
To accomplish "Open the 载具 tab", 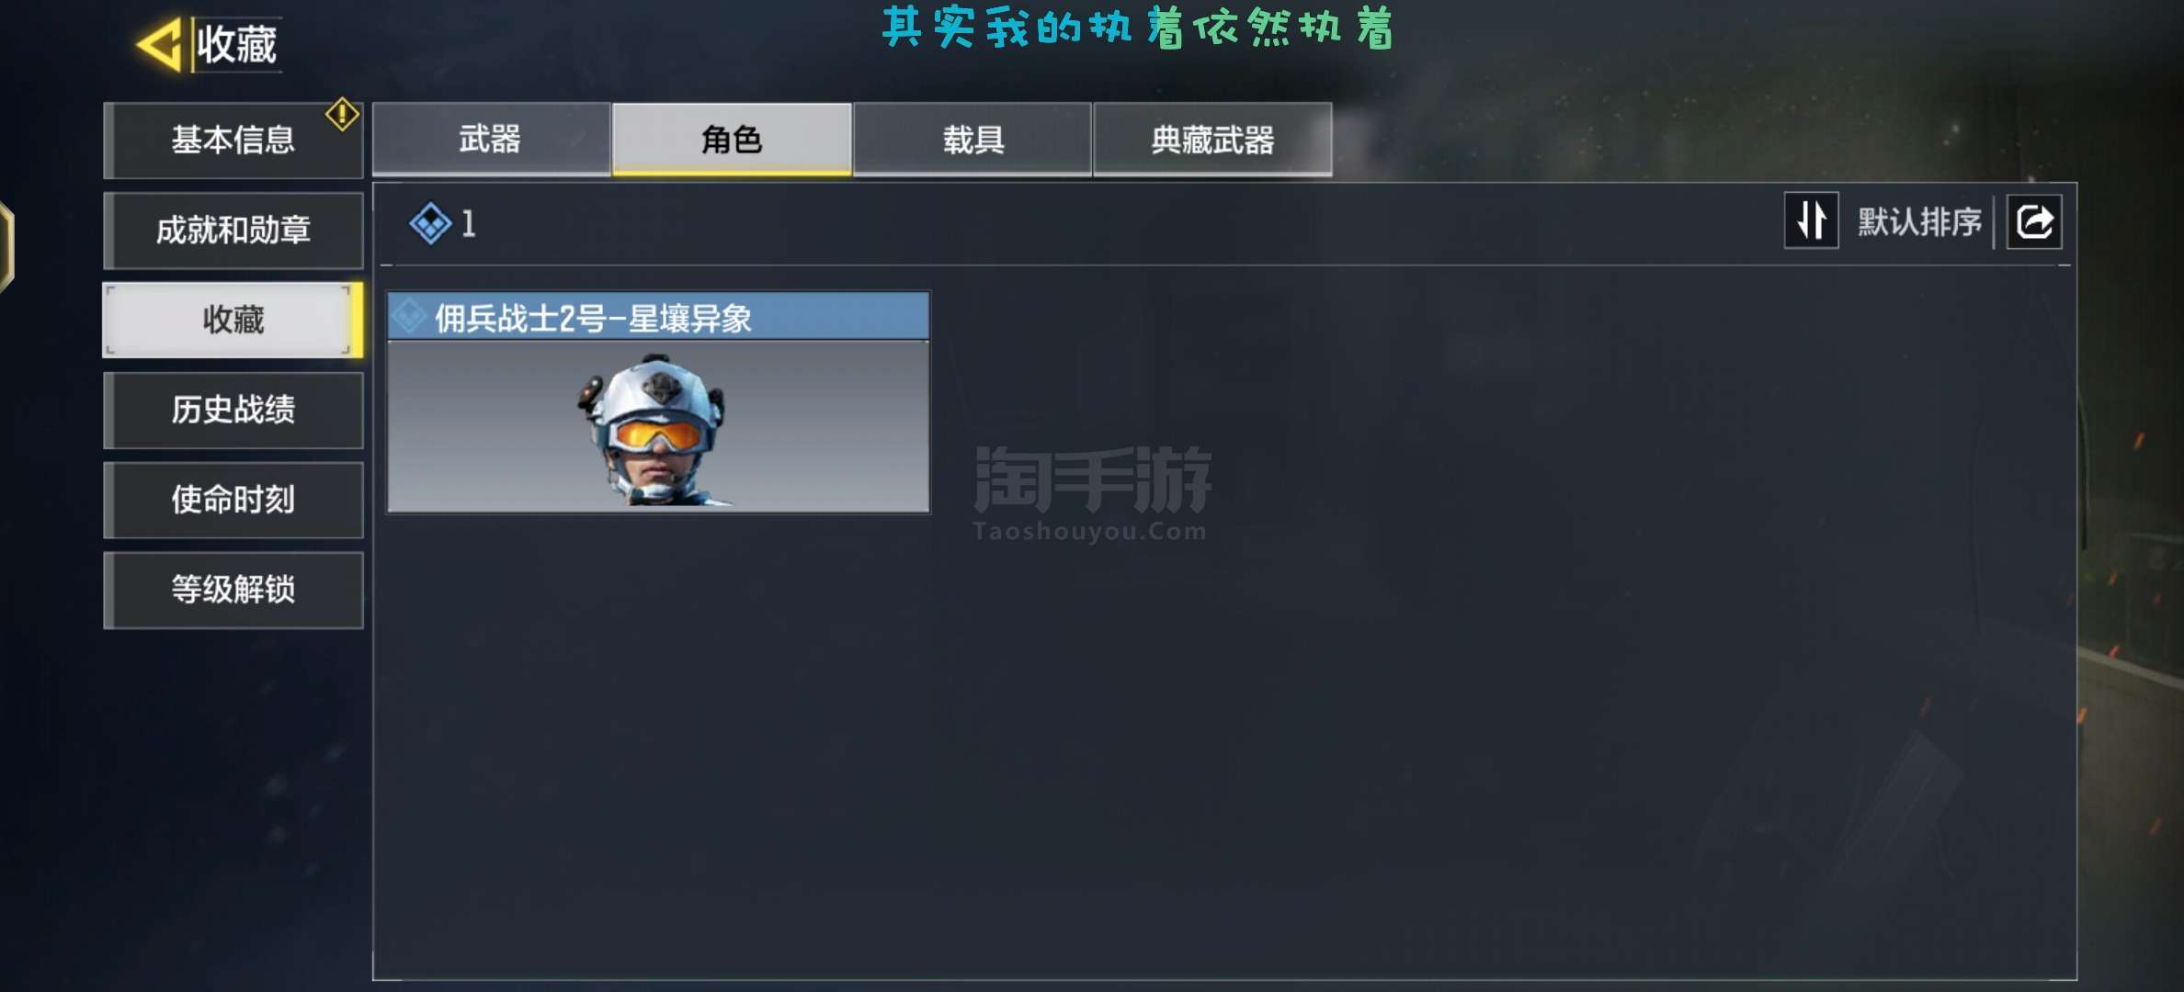I will click(x=973, y=139).
